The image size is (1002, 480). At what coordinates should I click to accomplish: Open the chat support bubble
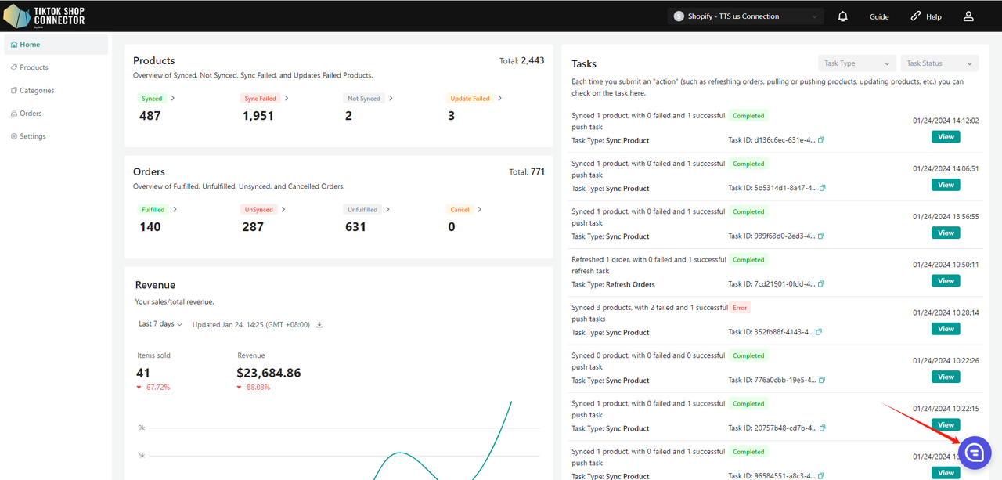coord(975,453)
